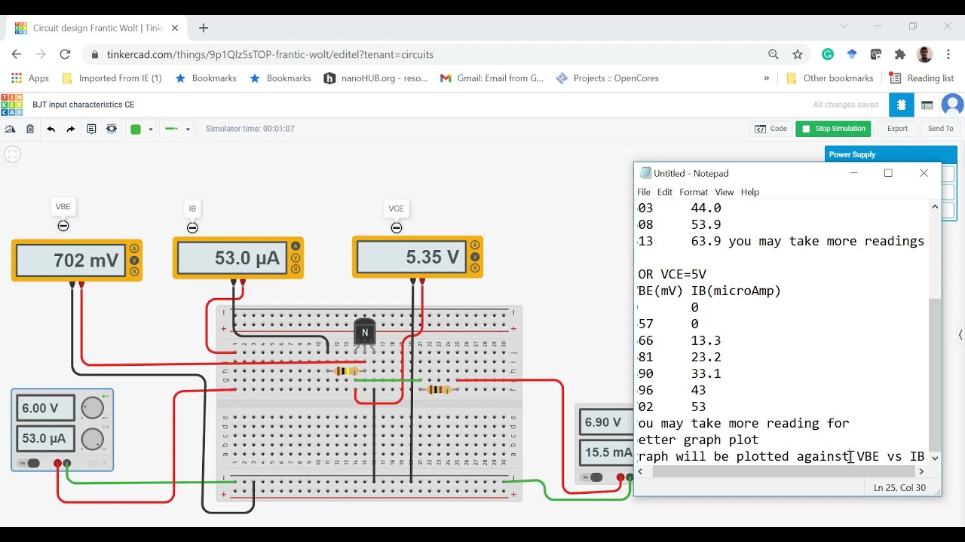The image size is (965, 542).
Task: Select ammeter mode A on VBE multimeter
Action: 135,248
